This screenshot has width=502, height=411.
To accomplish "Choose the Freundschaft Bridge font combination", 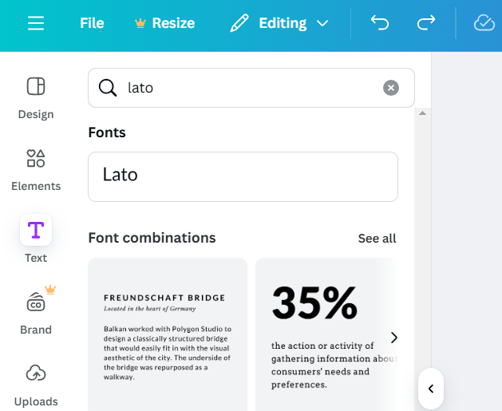I will pos(168,335).
